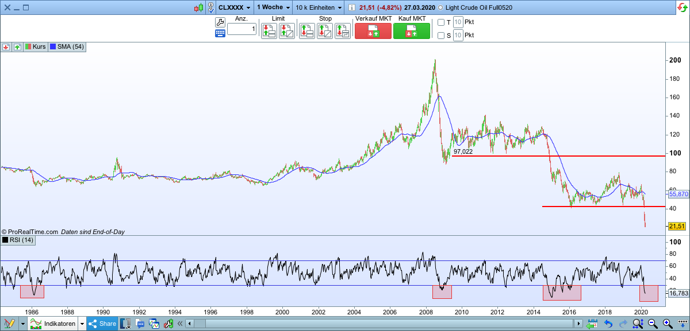Zoom in using the magnifier plus icon
Viewport: 690px width, 331px height.
click(x=666, y=323)
